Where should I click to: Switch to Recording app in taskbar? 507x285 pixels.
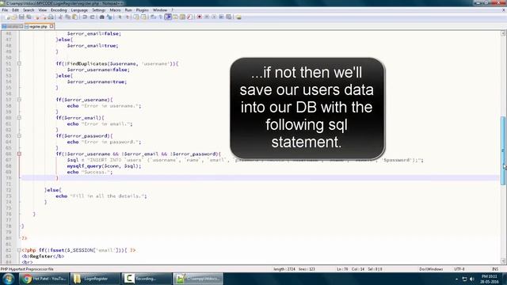pos(147,279)
